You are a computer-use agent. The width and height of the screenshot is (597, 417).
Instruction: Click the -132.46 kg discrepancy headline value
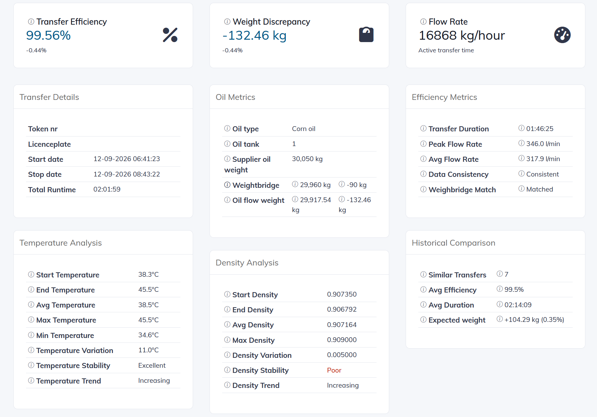click(x=254, y=35)
